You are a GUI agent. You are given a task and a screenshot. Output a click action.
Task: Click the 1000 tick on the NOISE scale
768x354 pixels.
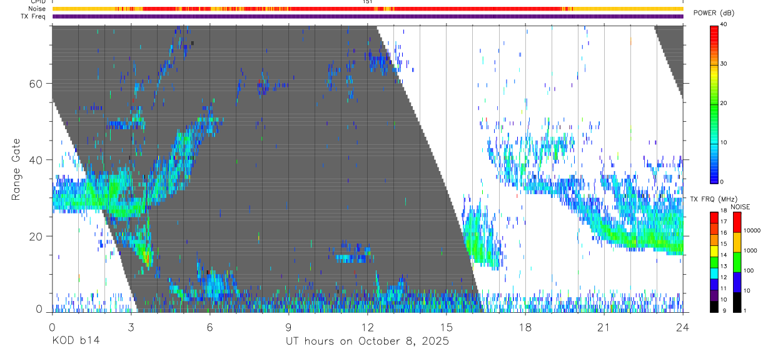pyautogui.click(x=750, y=251)
